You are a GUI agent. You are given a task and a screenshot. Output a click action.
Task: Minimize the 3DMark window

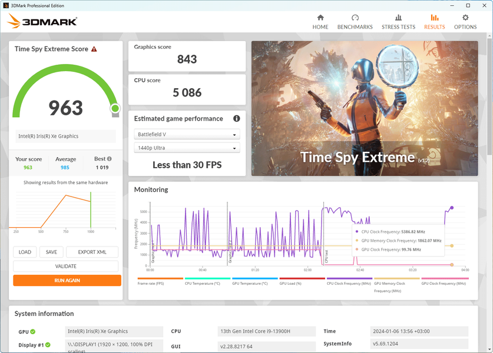click(452, 5)
